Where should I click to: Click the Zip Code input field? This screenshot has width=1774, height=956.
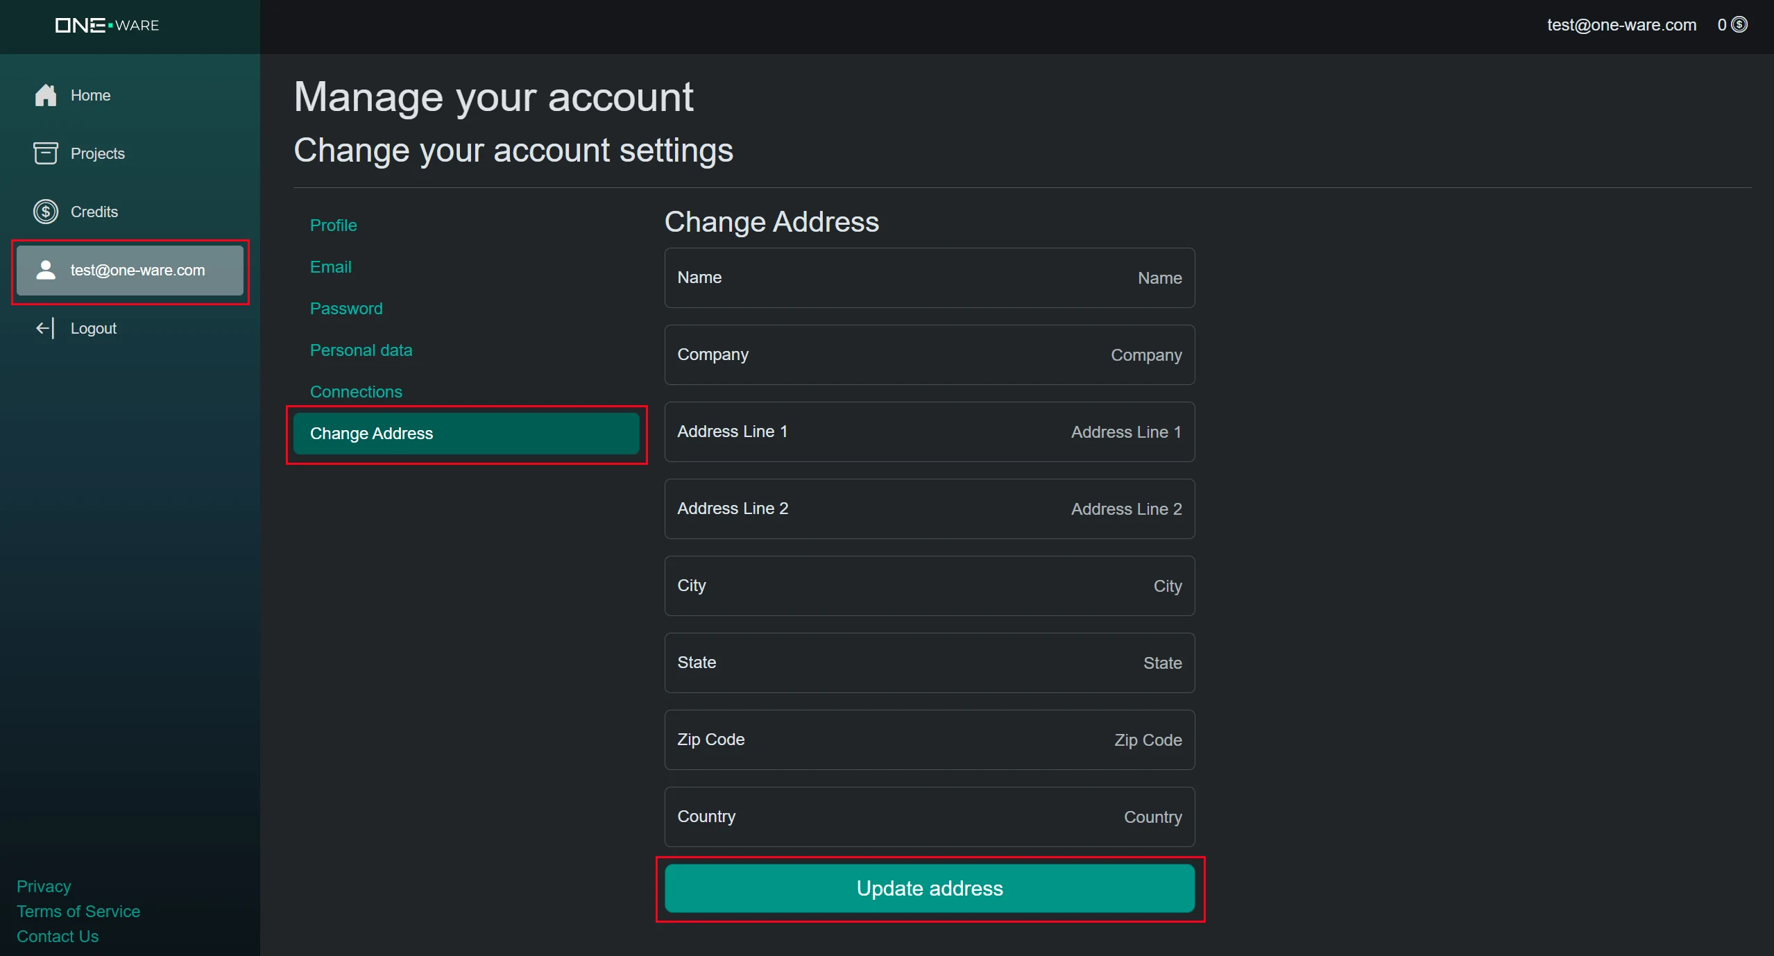click(929, 740)
